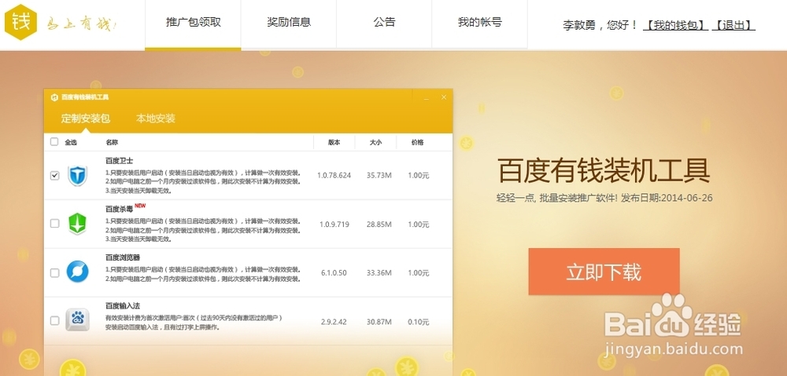Click the 退出 logout link
The image size is (787, 376).
coord(733,25)
